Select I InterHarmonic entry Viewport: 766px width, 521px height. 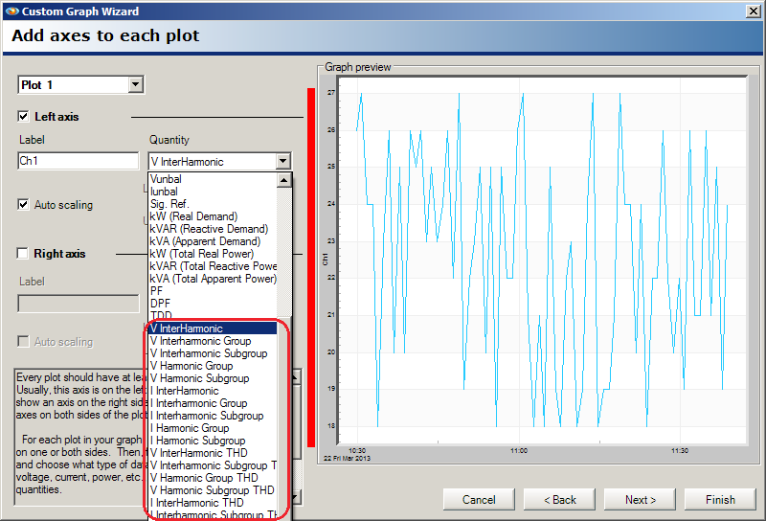coord(213,391)
